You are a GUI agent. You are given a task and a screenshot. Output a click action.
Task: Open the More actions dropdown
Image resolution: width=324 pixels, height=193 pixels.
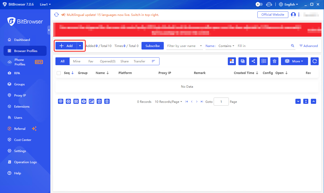click(x=294, y=61)
